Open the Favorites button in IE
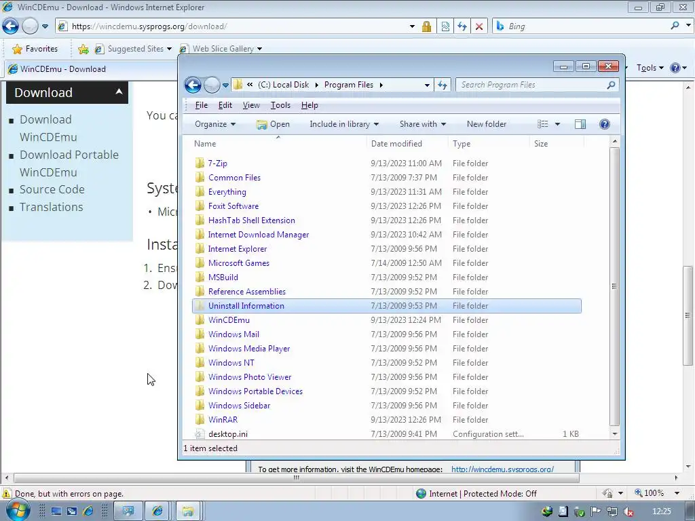This screenshot has width=695, height=521. click(35, 49)
